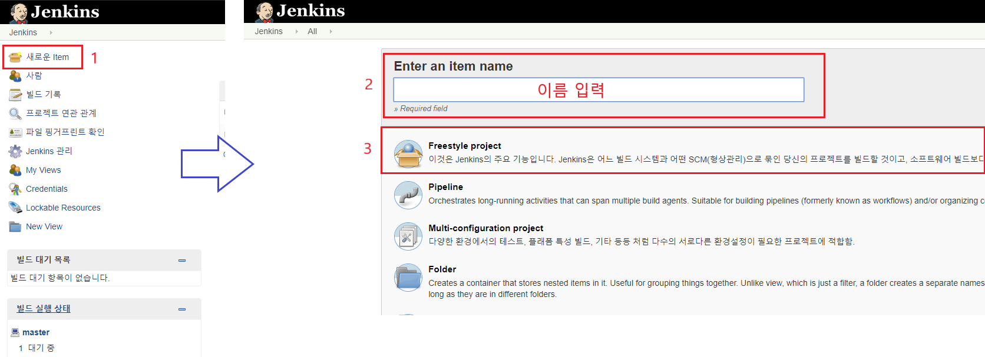Click the 빌드 대기 목록 heading
The height and width of the screenshot is (357, 985).
(x=44, y=260)
